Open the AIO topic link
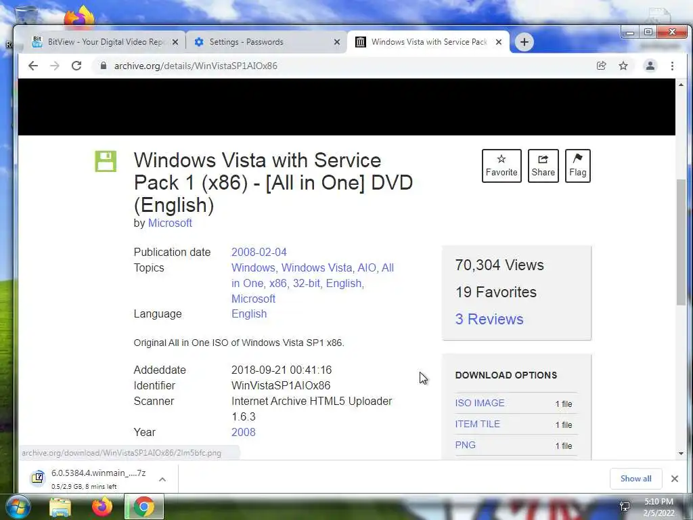This screenshot has width=693, height=520. coord(367,267)
